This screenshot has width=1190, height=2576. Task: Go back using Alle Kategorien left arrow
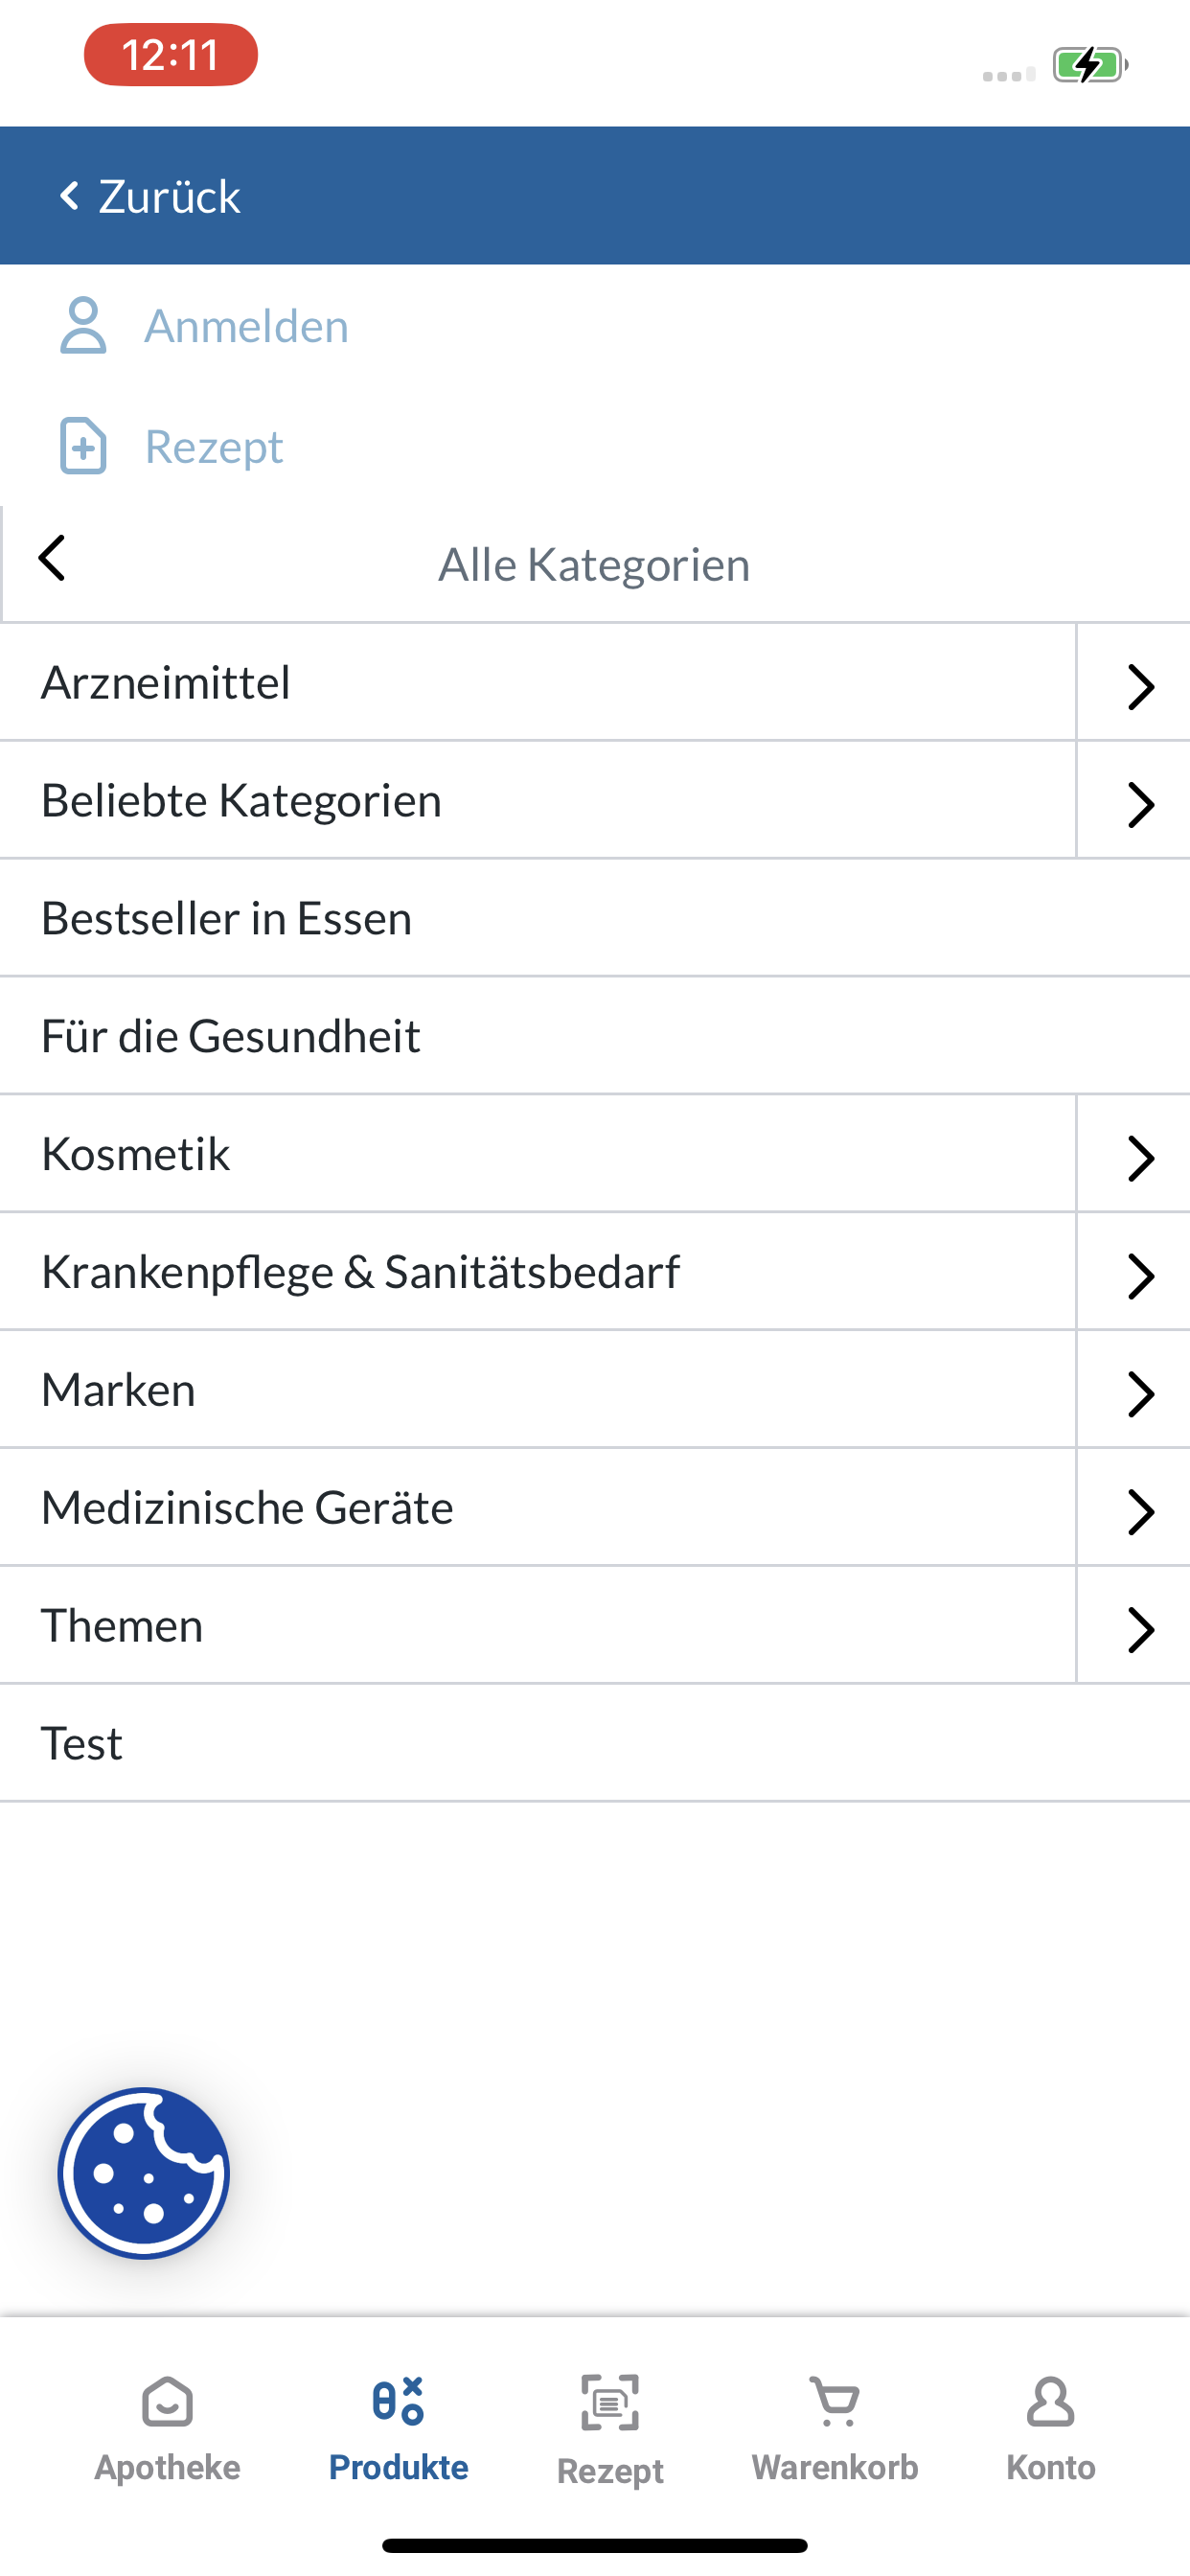[x=52, y=558]
